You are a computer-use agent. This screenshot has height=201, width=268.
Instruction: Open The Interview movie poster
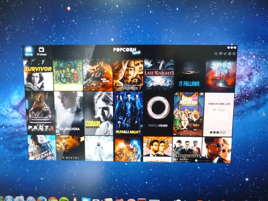pyautogui.click(x=158, y=149)
